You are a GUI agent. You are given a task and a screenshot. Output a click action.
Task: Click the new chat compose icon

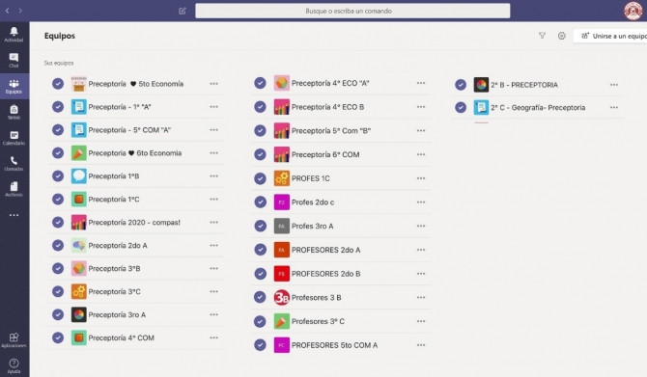pyautogui.click(x=183, y=11)
